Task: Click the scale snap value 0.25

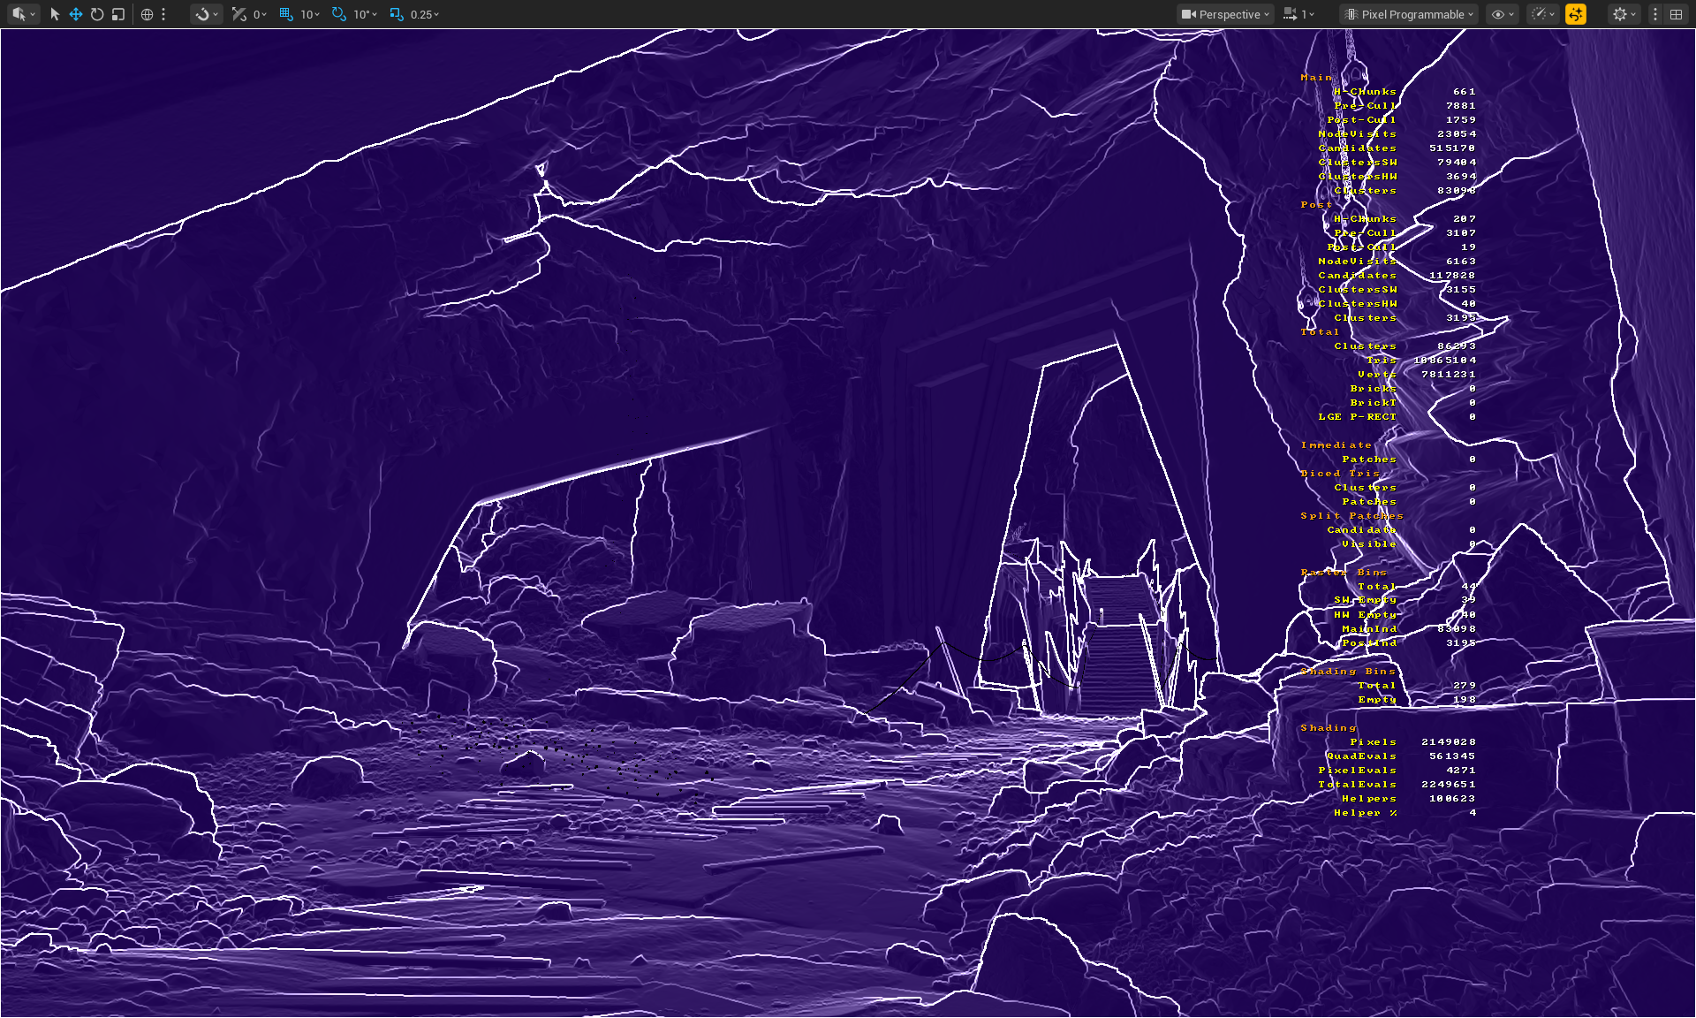Action: coord(422,14)
